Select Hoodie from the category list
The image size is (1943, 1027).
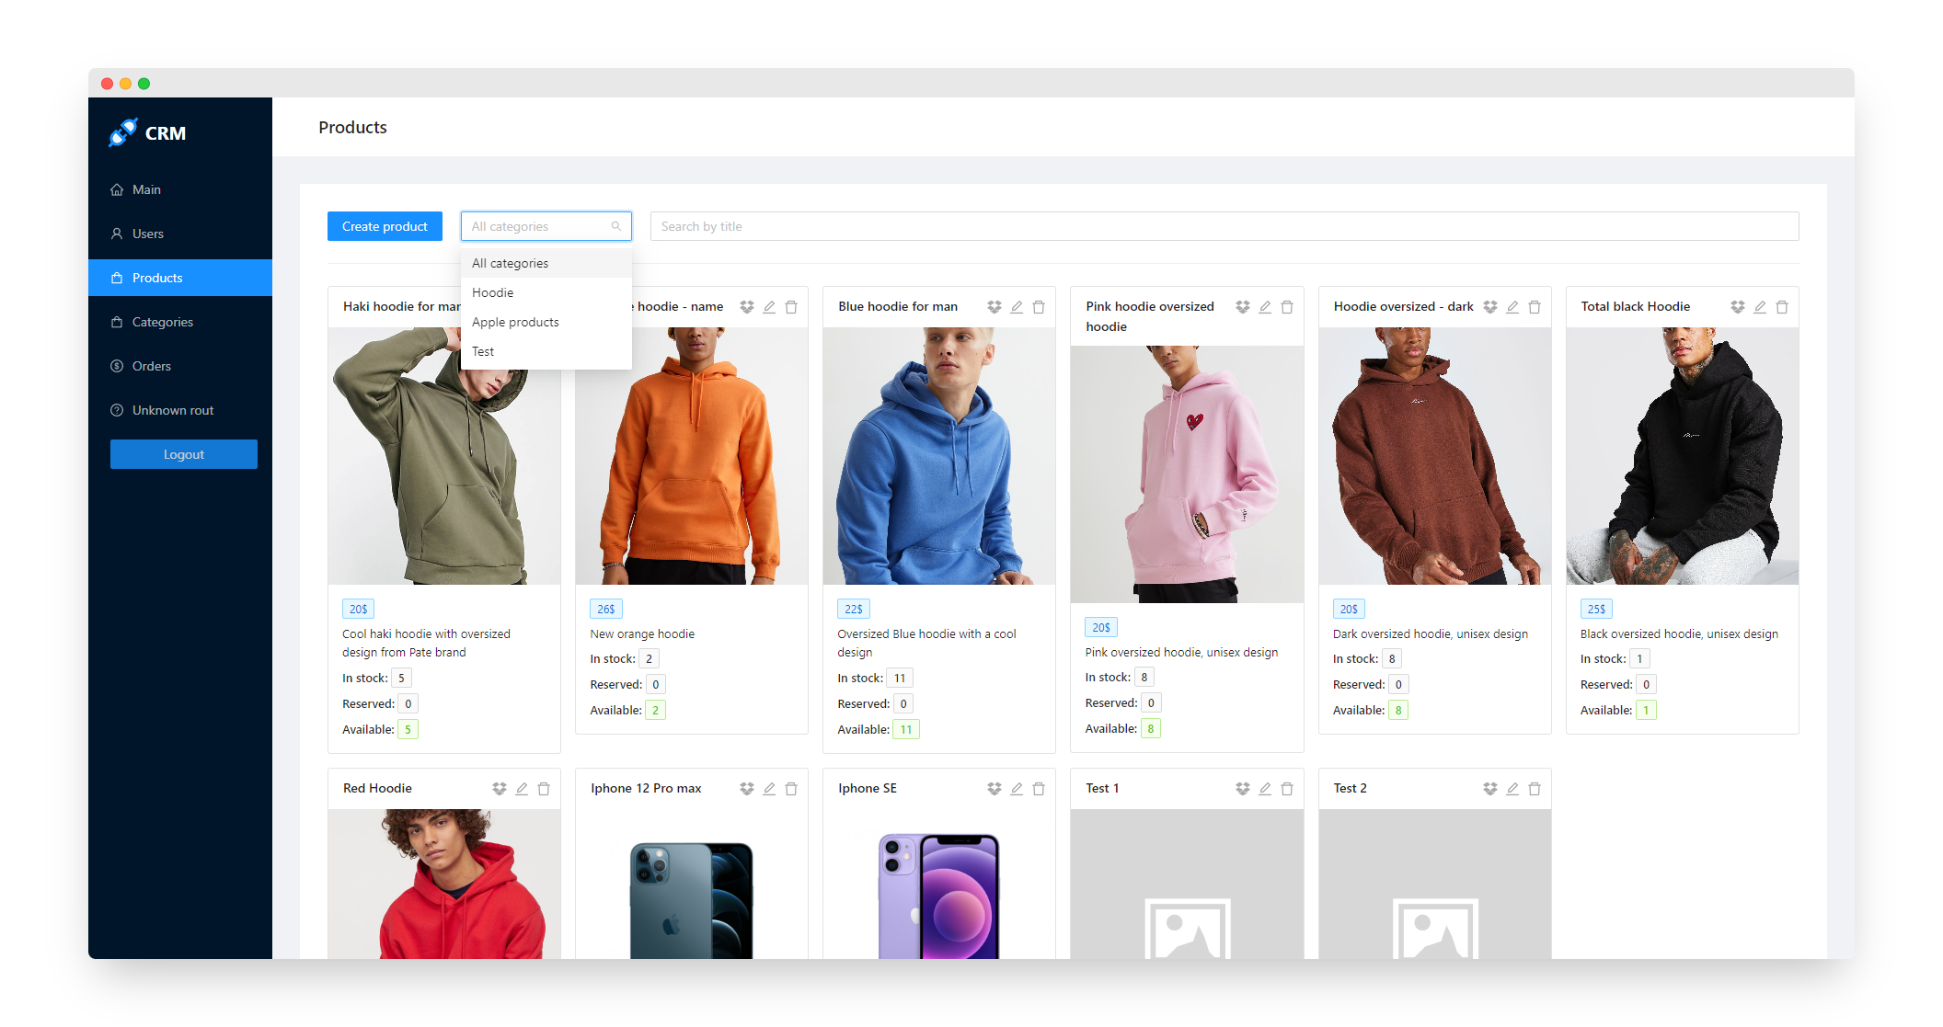click(493, 292)
